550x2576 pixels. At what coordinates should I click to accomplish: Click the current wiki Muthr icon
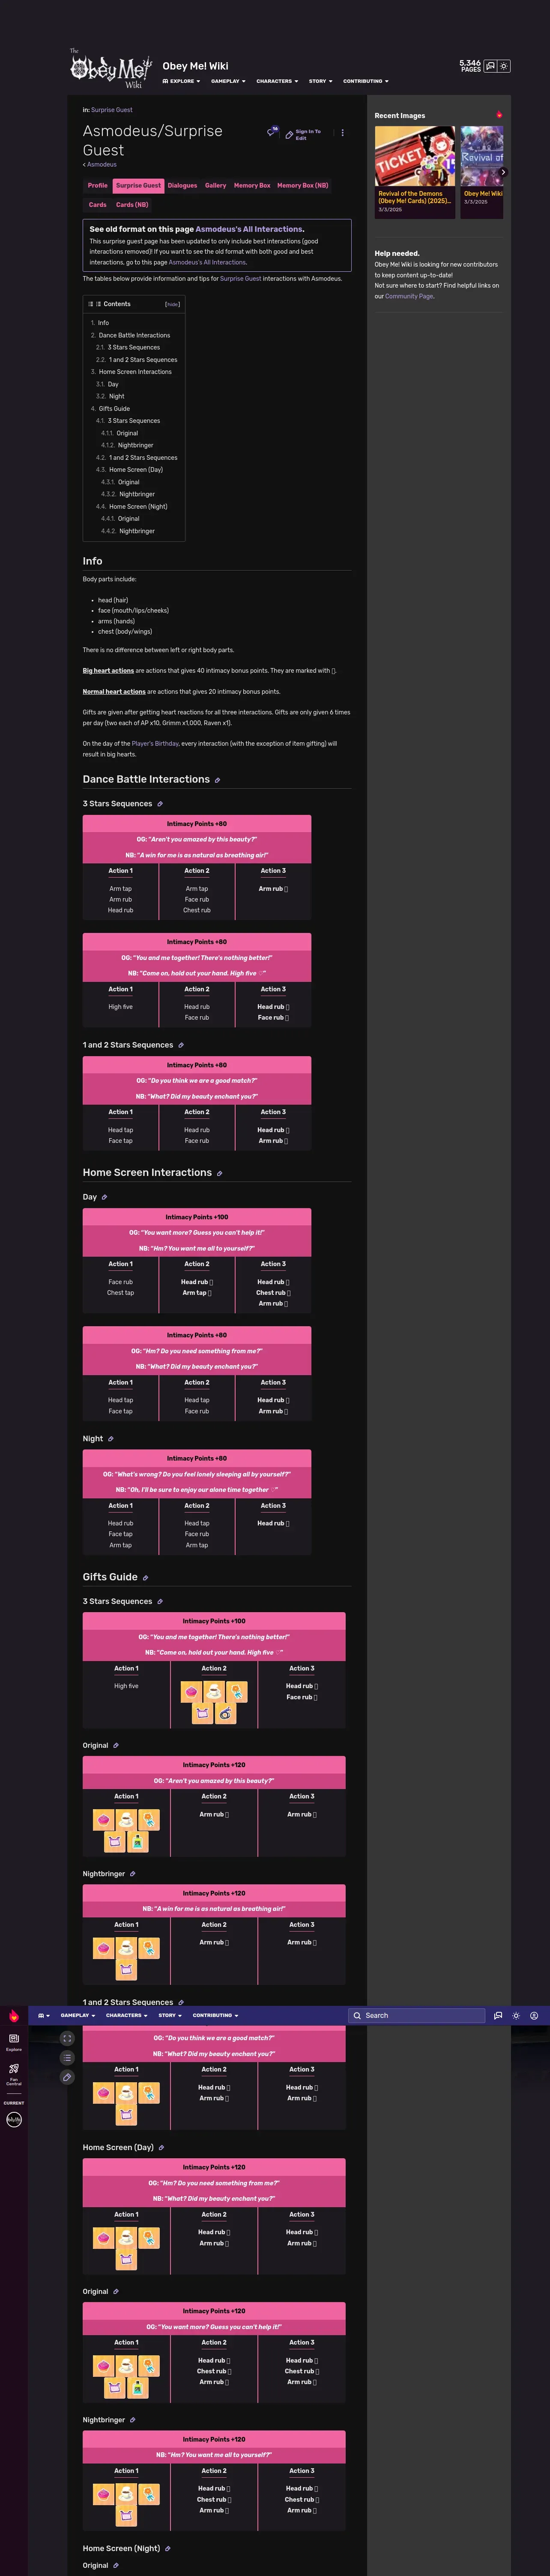(x=14, y=2119)
